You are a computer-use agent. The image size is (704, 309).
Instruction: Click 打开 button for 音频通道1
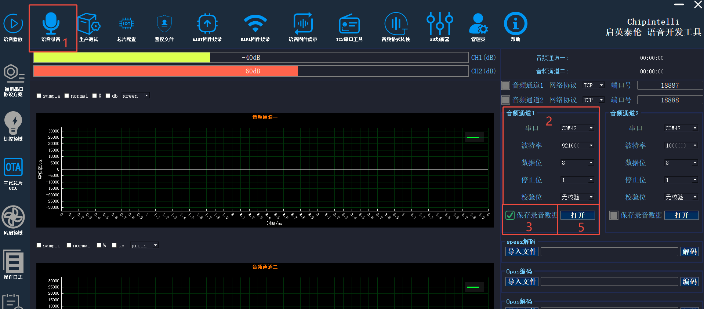577,215
